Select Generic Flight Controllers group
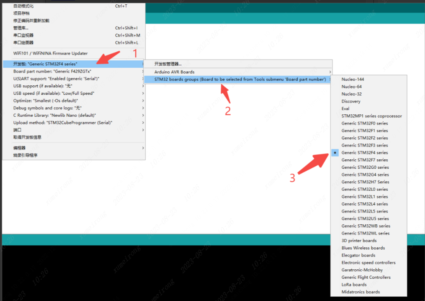425x301 pixels. (369, 277)
